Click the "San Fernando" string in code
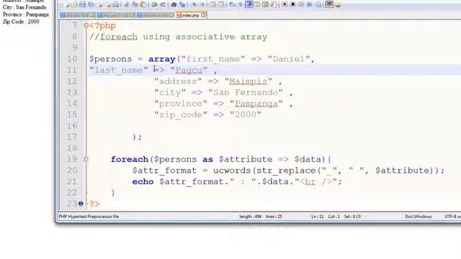The height and width of the screenshot is (259, 461). (x=246, y=93)
